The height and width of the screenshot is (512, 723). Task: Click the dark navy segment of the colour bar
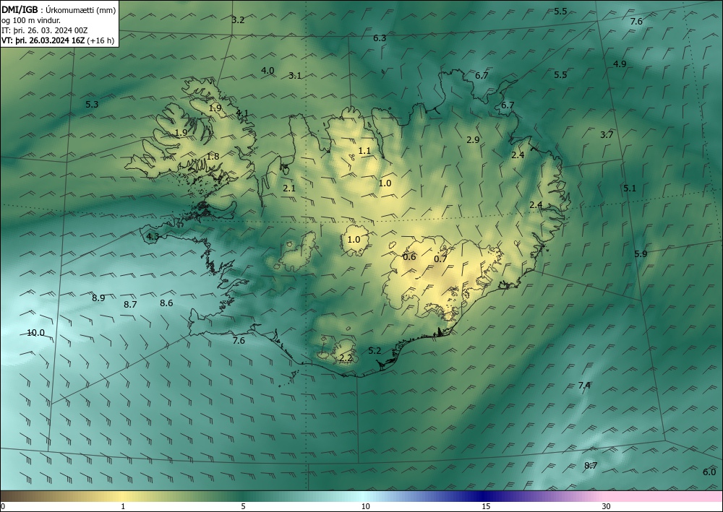pyautogui.click(x=484, y=496)
